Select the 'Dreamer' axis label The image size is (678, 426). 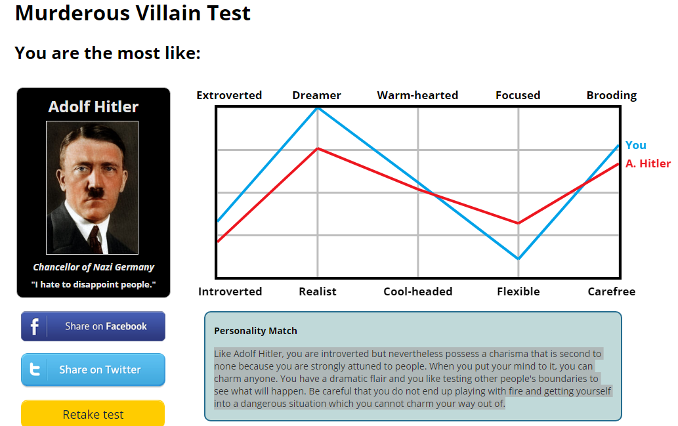[x=316, y=95]
